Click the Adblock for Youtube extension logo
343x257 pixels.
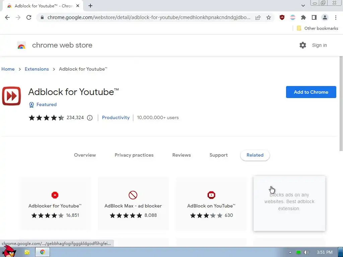[x=11, y=96]
